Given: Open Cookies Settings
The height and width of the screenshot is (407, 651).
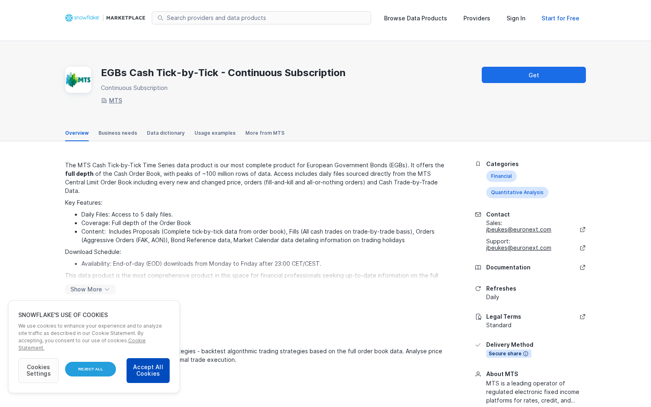Looking at the screenshot, I should pyautogui.click(x=38, y=370).
